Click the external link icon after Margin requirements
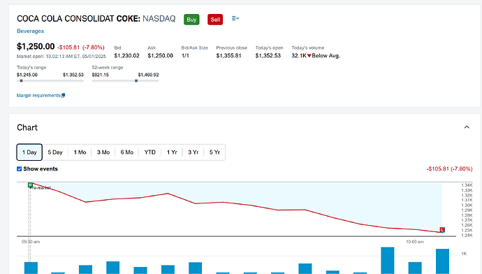 [63, 95]
